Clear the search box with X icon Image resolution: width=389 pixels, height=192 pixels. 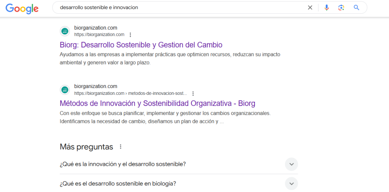[x=310, y=8]
